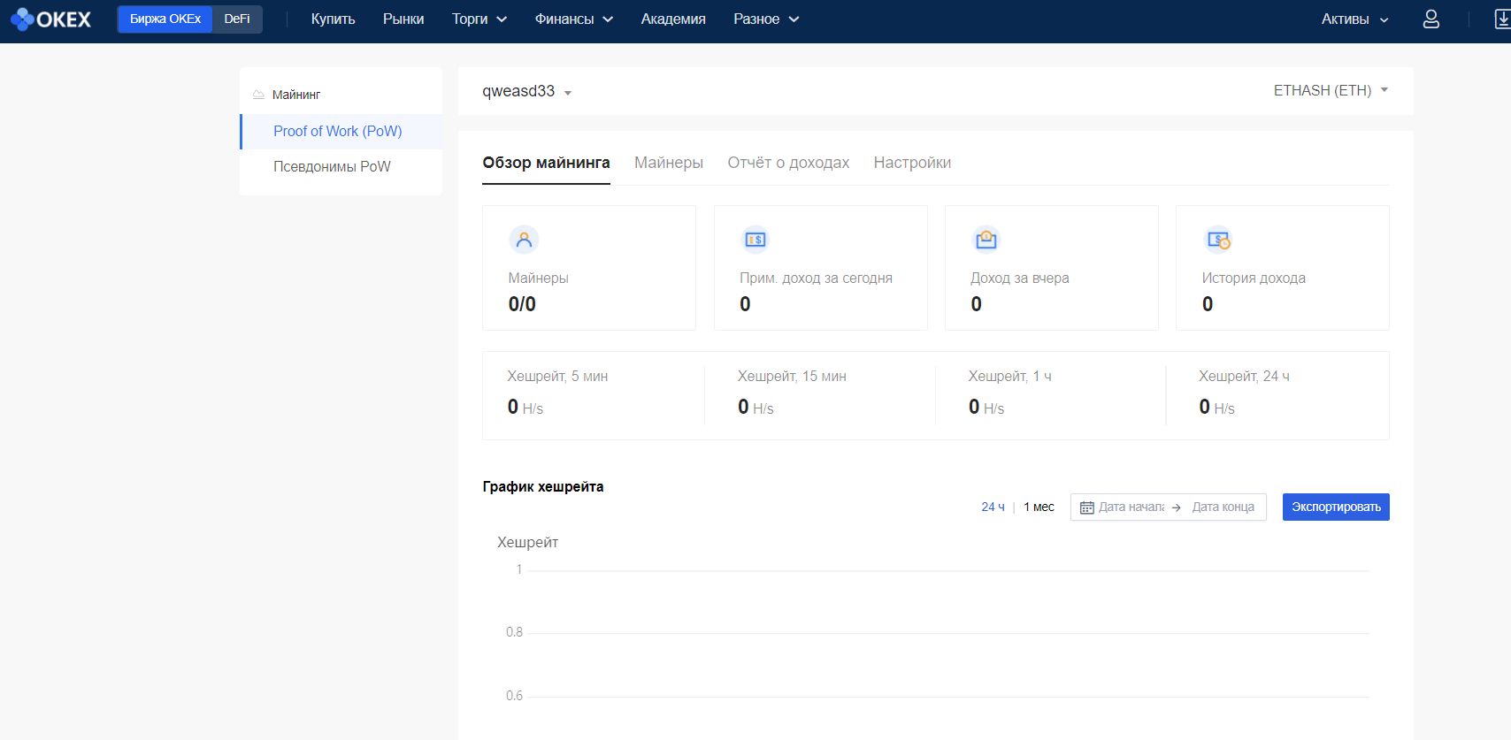Click the Хешрейт, 1 ч label

tap(1009, 376)
